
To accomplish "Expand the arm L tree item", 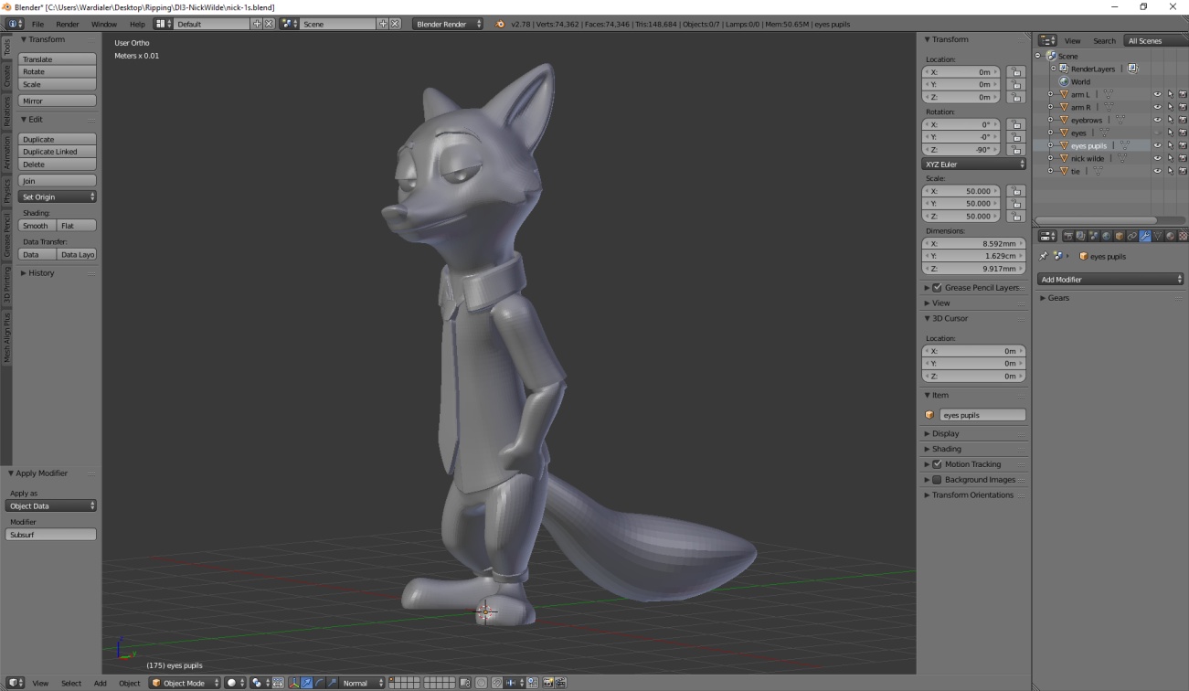I will click(x=1050, y=94).
